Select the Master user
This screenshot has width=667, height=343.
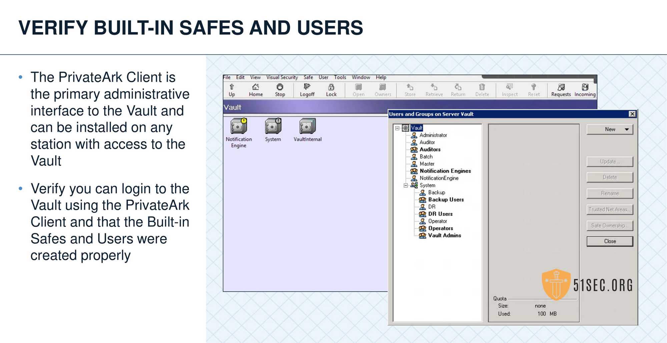tap(427, 164)
